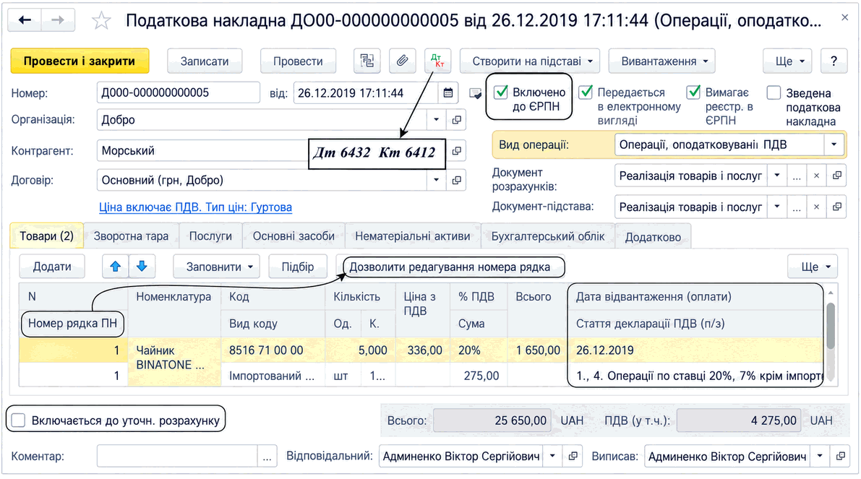Toggle Включено до ЄРПН checkbox
Viewport: 861px width, 479px height.
(x=501, y=92)
